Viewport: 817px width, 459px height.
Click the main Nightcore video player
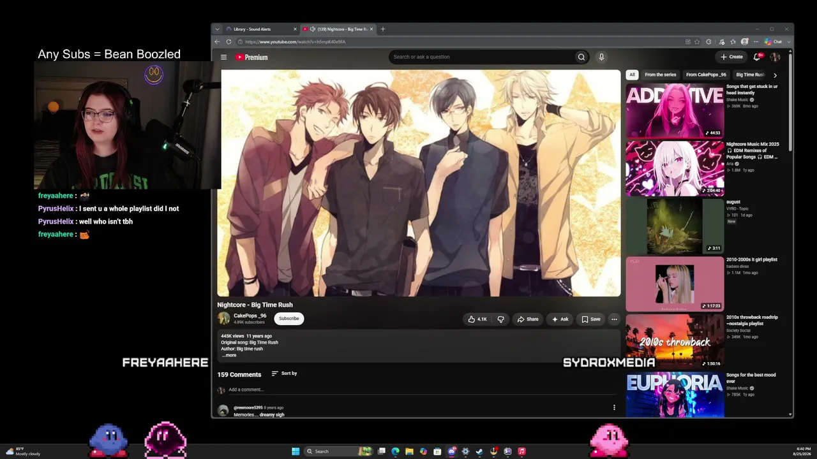tap(419, 183)
